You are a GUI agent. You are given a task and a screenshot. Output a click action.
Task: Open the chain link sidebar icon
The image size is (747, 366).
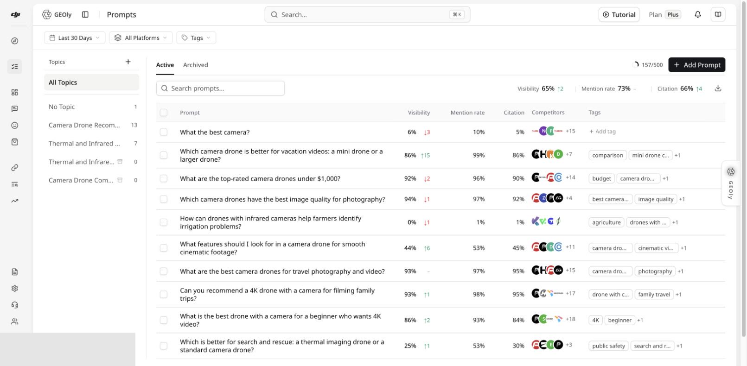(15, 168)
